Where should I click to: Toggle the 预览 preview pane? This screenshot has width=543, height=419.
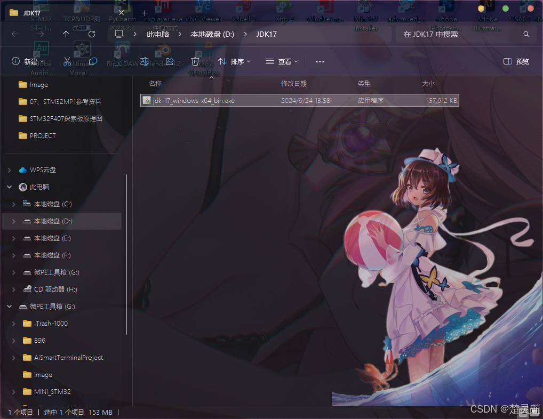coord(516,62)
